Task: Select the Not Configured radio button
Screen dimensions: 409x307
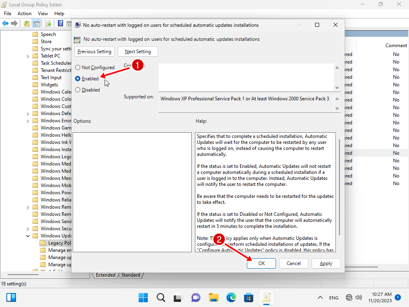Action: point(78,67)
